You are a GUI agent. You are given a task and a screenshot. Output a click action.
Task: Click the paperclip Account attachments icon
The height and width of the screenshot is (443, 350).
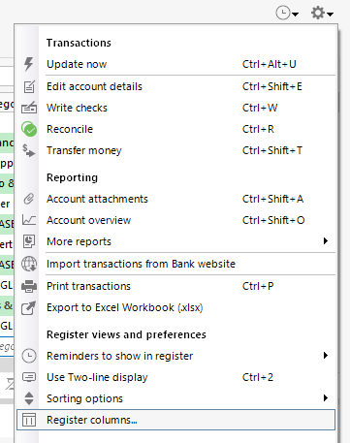[29, 199]
